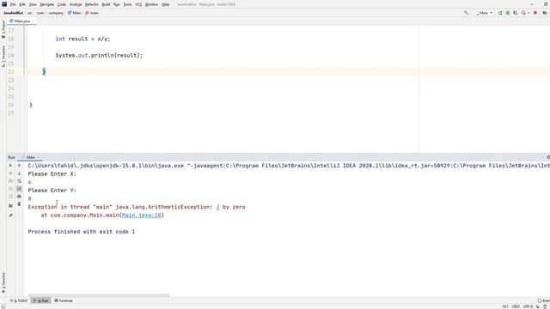This screenshot has height=309, width=550.
Task: Open the TODO tool window tab
Action: [x=19, y=300]
